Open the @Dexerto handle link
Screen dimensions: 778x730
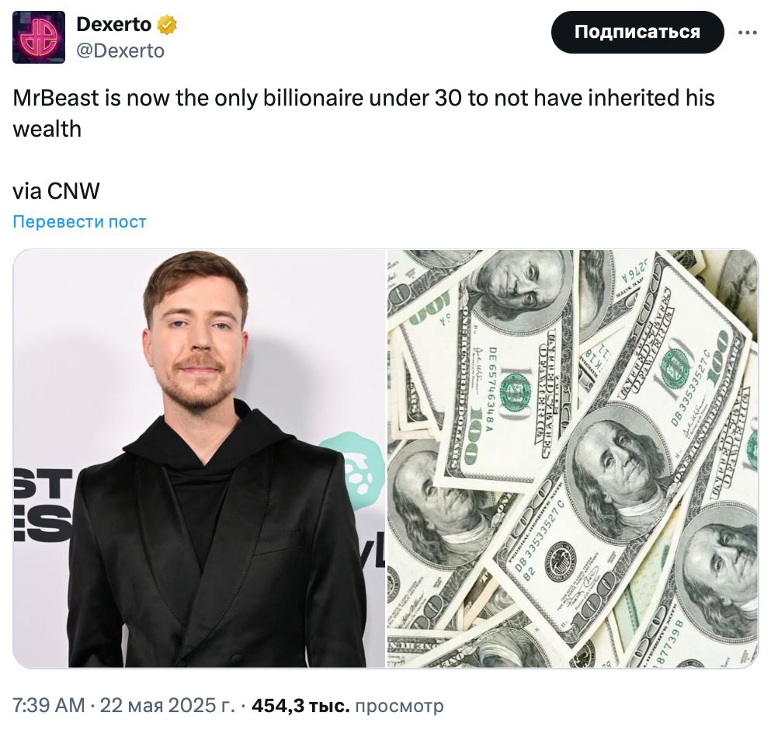point(120,50)
